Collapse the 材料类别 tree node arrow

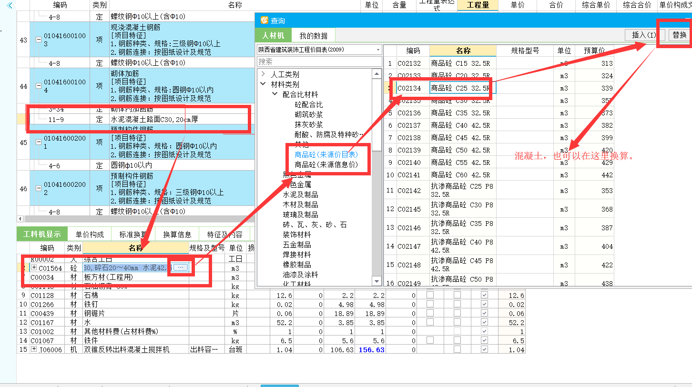263,84
